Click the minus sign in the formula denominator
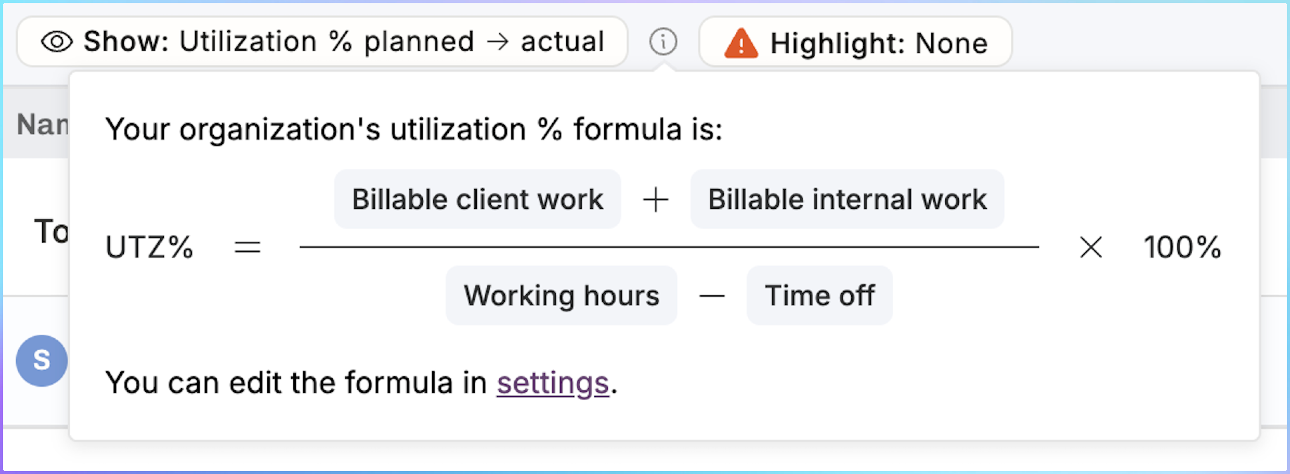 pos(711,296)
